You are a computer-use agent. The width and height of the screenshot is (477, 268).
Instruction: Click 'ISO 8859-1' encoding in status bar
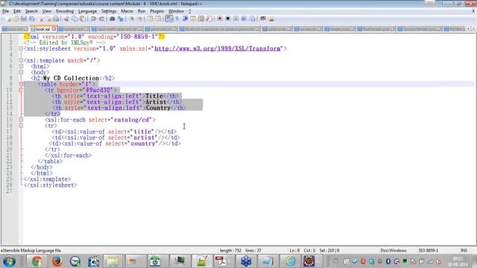pos(429,250)
